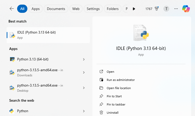195x116 pixels.
Task: Switch to the Apps filter tab
Action: 36,9
